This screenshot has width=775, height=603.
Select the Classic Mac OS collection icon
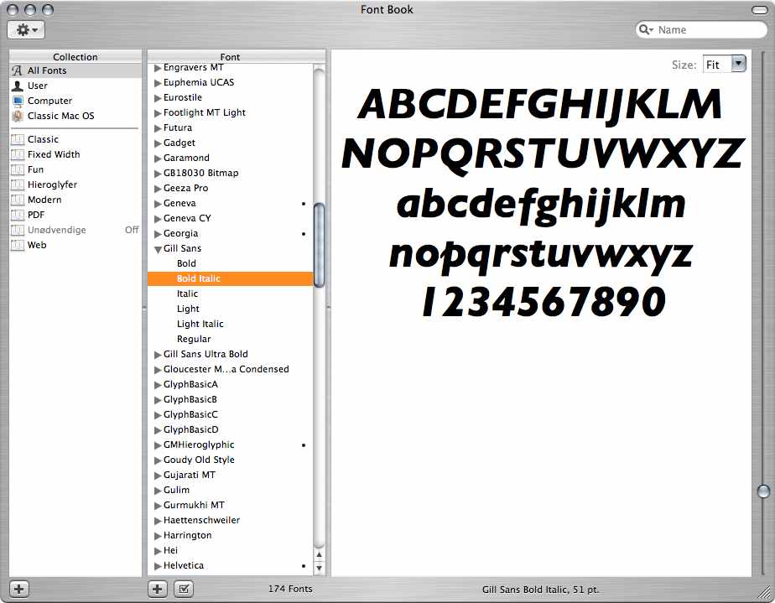18,116
